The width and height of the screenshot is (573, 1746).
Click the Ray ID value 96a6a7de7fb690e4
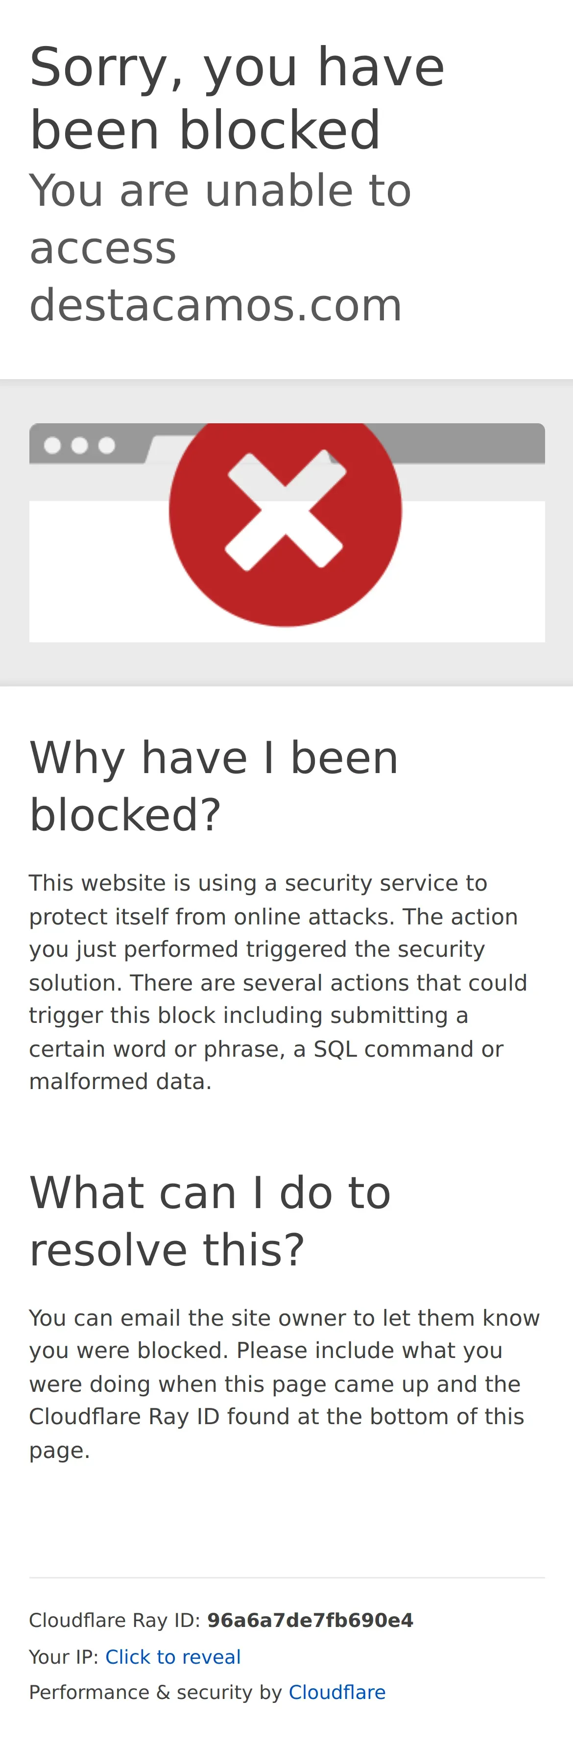[x=310, y=1620]
